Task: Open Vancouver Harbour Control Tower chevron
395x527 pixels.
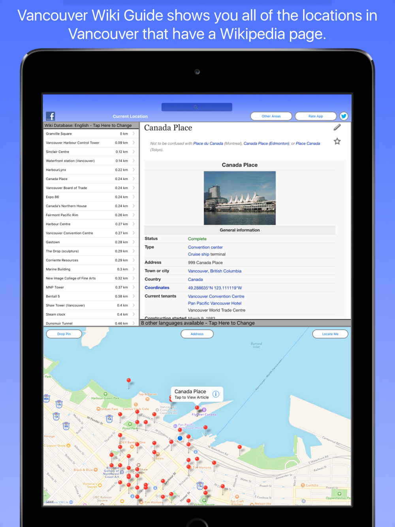Action: [x=134, y=143]
